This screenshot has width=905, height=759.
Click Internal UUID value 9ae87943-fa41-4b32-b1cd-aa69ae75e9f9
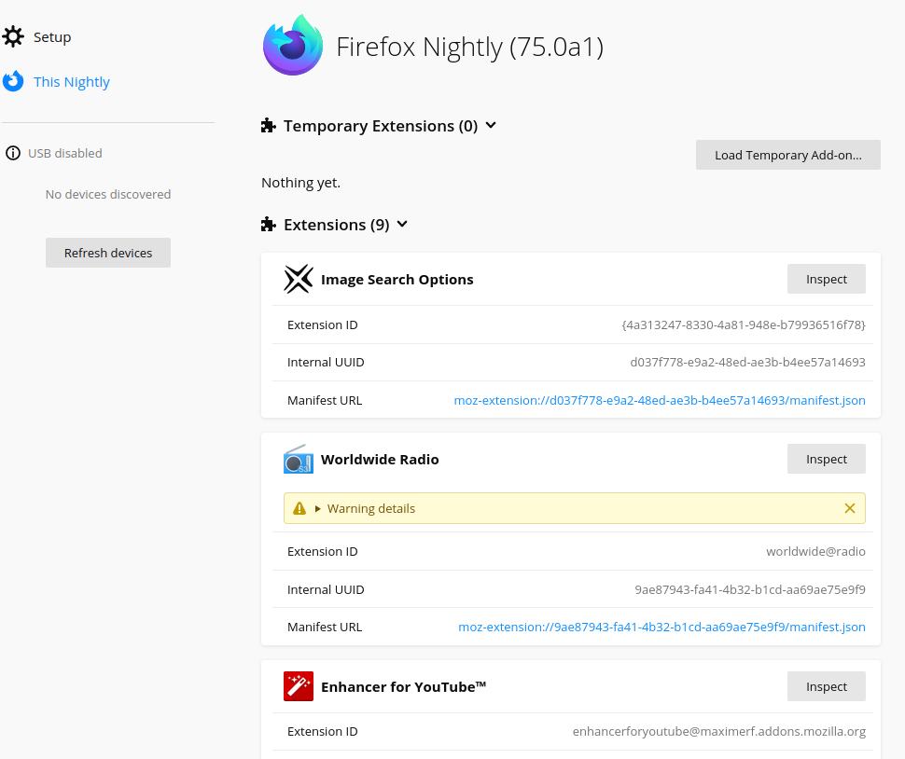pos(750,589)
